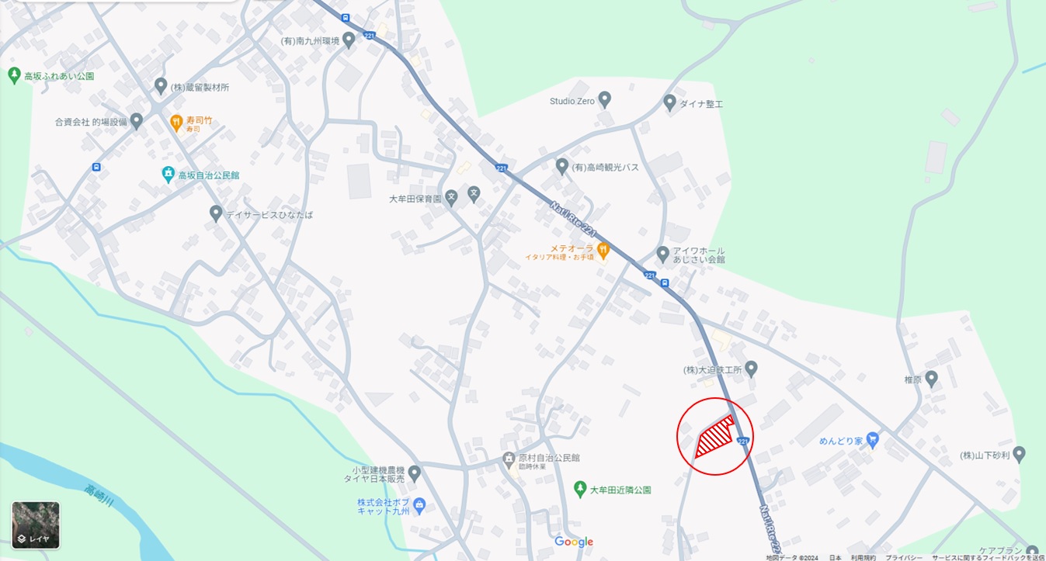Click the アイワホール あじさい会館 pin
The width and height of the screenshot is (1046, 561).
click(x=662, y=253)
